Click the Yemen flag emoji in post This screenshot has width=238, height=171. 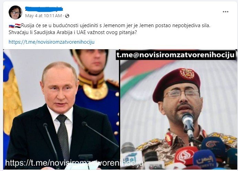click(x=18, y=26)
